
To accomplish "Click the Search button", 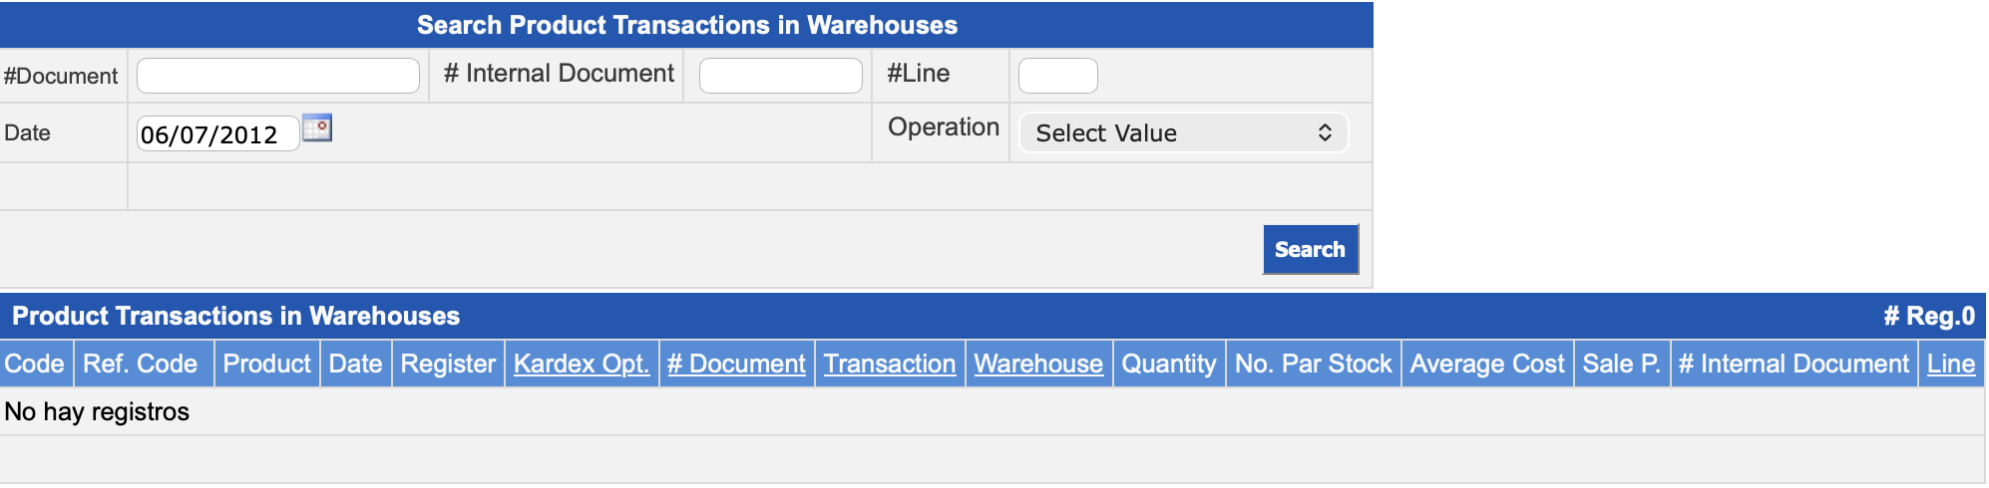I will point(1310,250).
